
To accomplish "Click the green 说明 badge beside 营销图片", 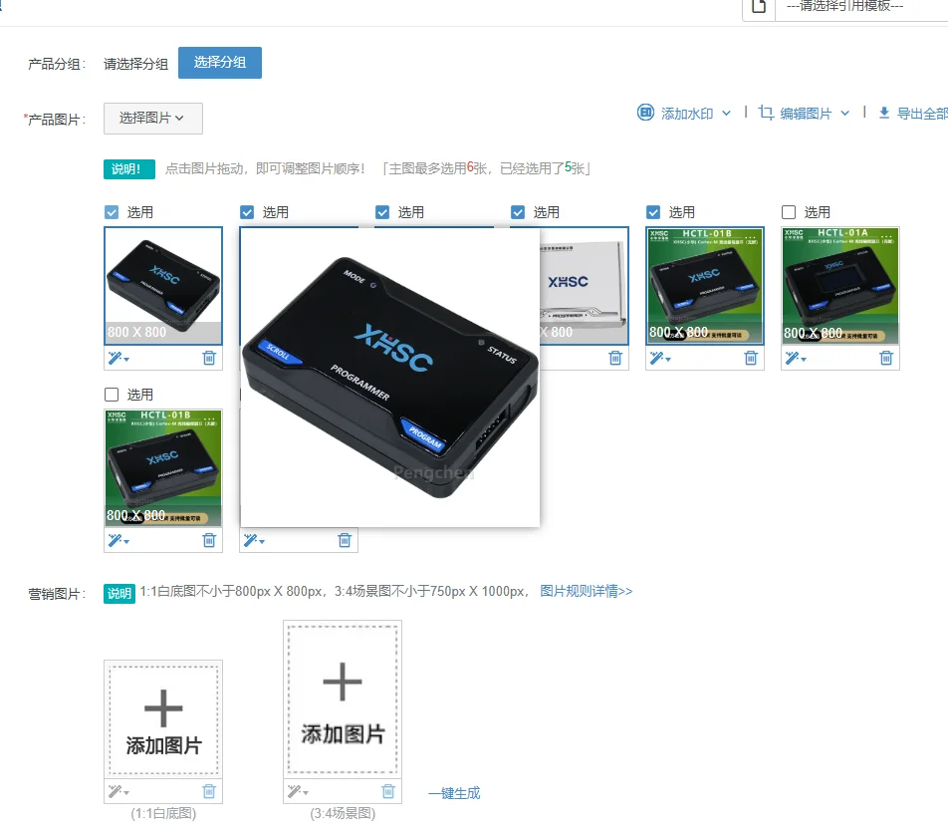I will (x=119, y=594).
